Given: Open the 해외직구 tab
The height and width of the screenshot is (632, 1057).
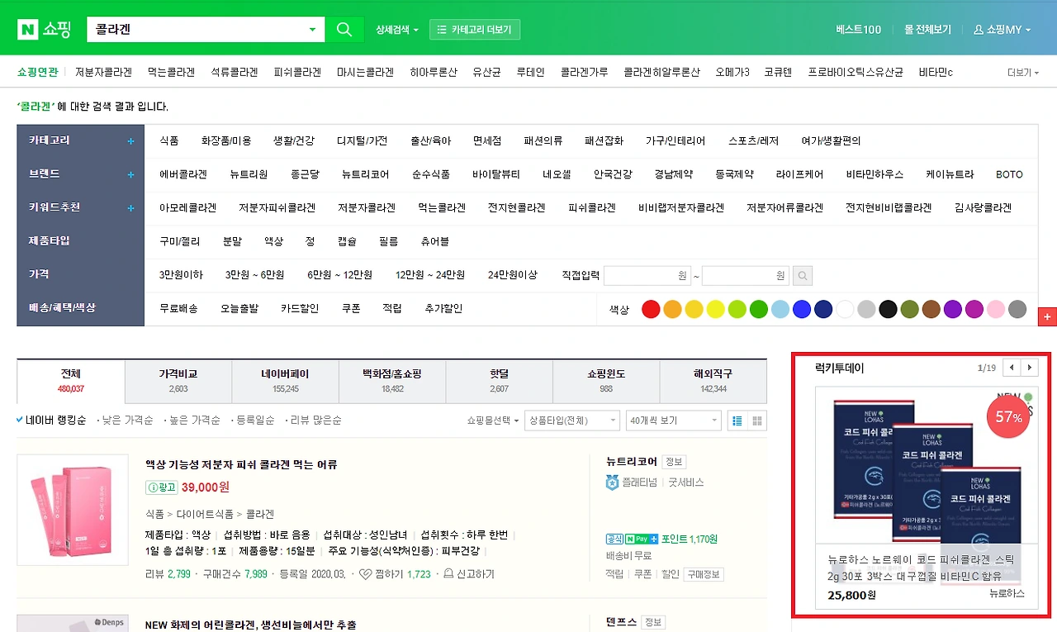Looking at the screenshot, I should pyautogui.click(x=713, y=381).
